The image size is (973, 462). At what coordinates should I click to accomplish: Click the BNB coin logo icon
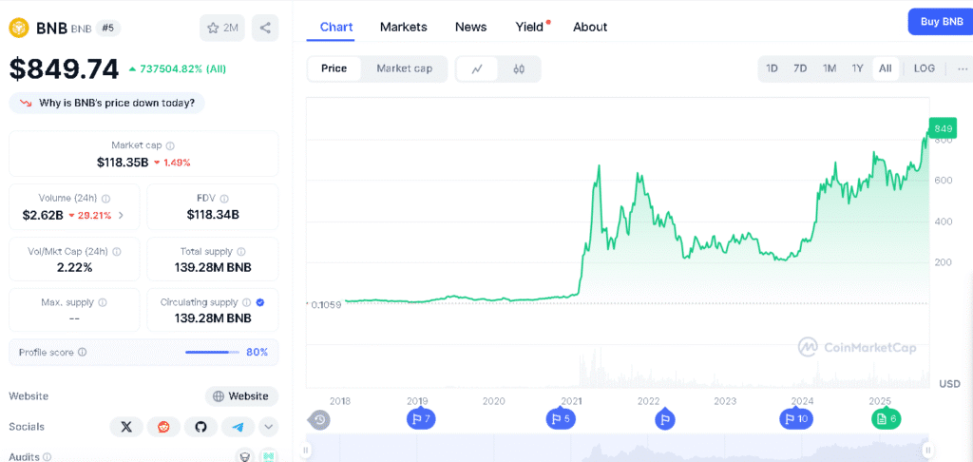pyautogui.click(x=20, y=28)
